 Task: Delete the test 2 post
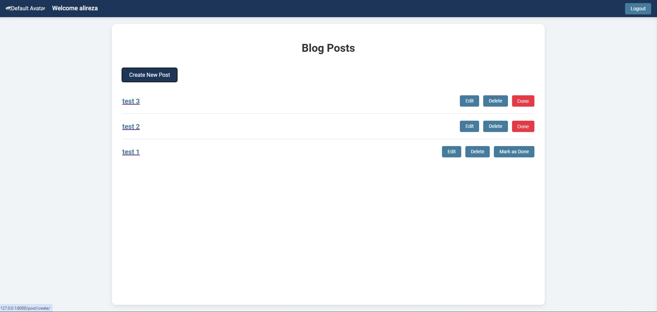click(x=495, y=126)
